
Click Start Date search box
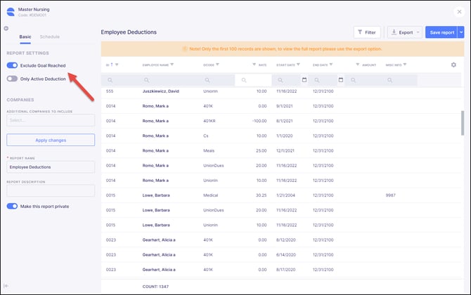tap(286, 80)
